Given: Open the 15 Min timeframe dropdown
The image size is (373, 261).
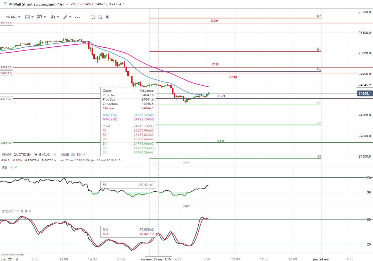Looking at the screenshot, I should (13, 17).
